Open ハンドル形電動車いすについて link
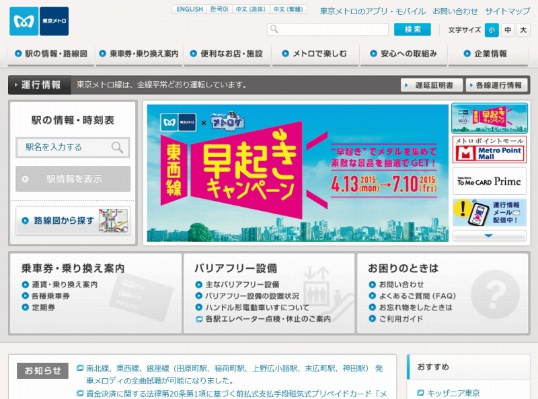 [x=257, y=308]
